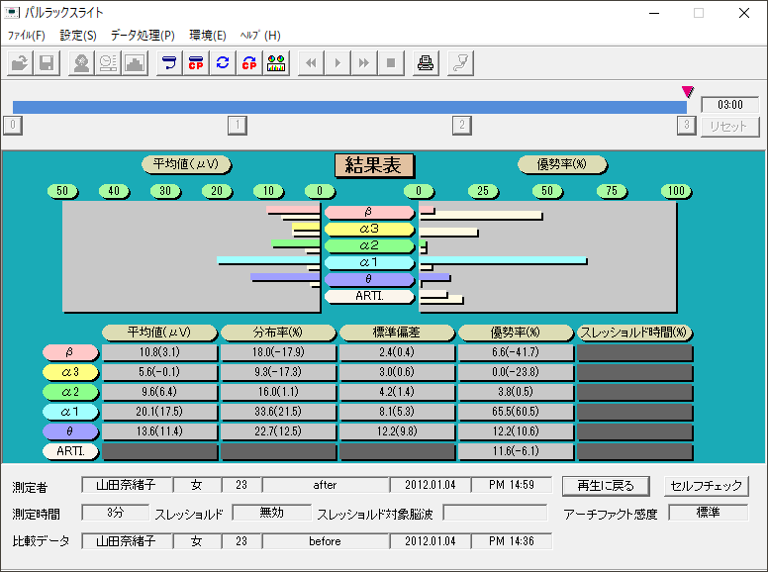The height and width of the screenshot is (572, 768).
Task: Click the open file toolbar icon
Action: pyautogui.click(x=20, y=62)
